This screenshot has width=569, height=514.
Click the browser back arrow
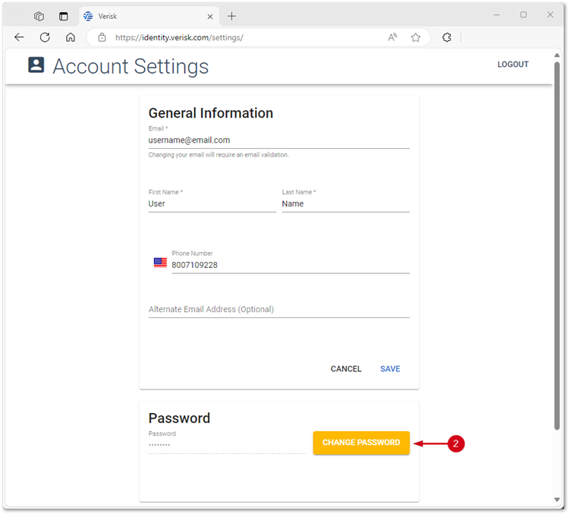[x=20, y=37]
